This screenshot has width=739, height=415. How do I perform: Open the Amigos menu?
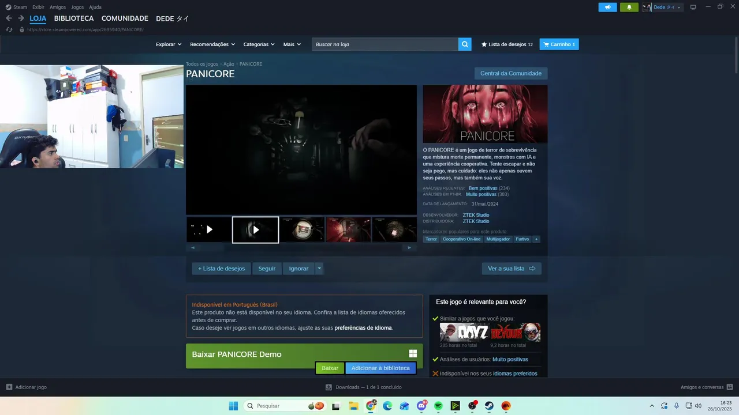coord(58,7)
